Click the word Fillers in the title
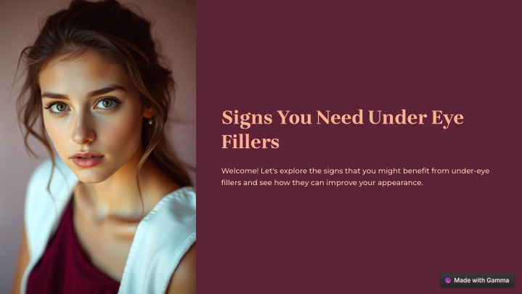Image resolution: width=522 pixels, height=294 pixels. 250,142
